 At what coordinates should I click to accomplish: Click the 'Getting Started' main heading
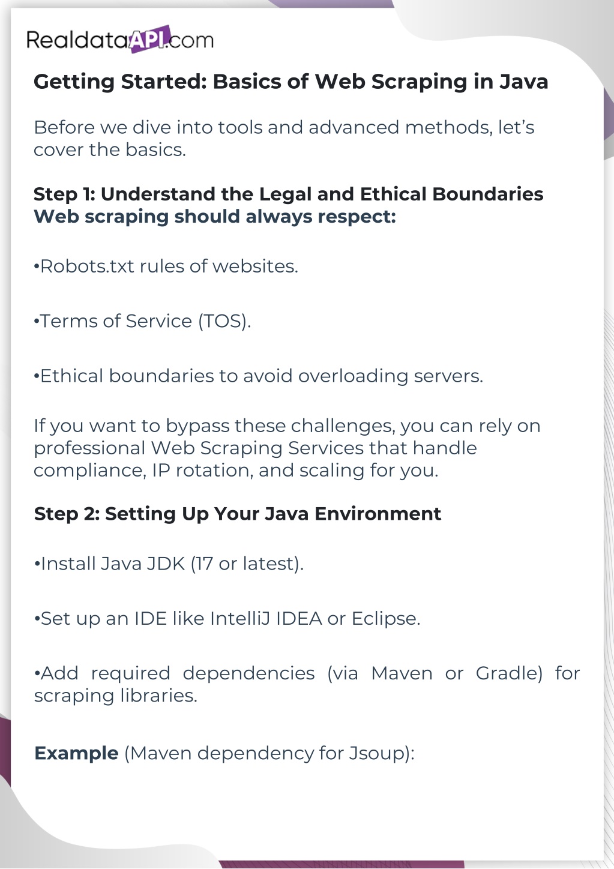pos(290,82)
